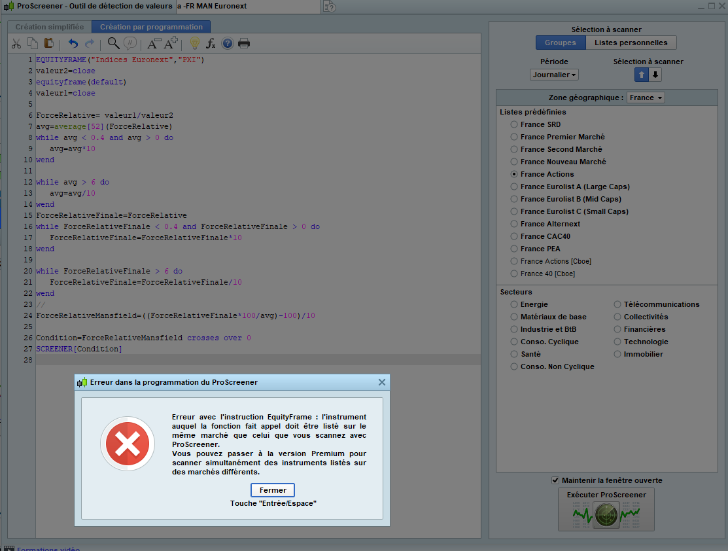Select France PEA list

pos(514,249)
